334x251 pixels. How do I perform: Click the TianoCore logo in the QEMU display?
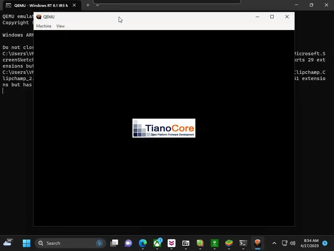pos(164,128)
